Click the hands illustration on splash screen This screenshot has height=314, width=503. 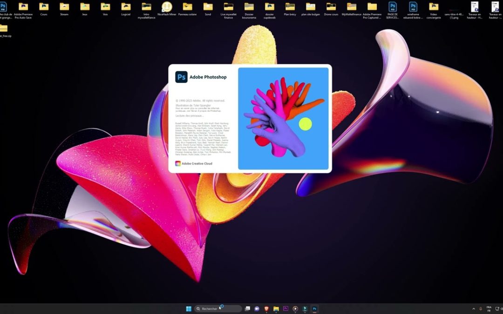[x=283, y=118]
